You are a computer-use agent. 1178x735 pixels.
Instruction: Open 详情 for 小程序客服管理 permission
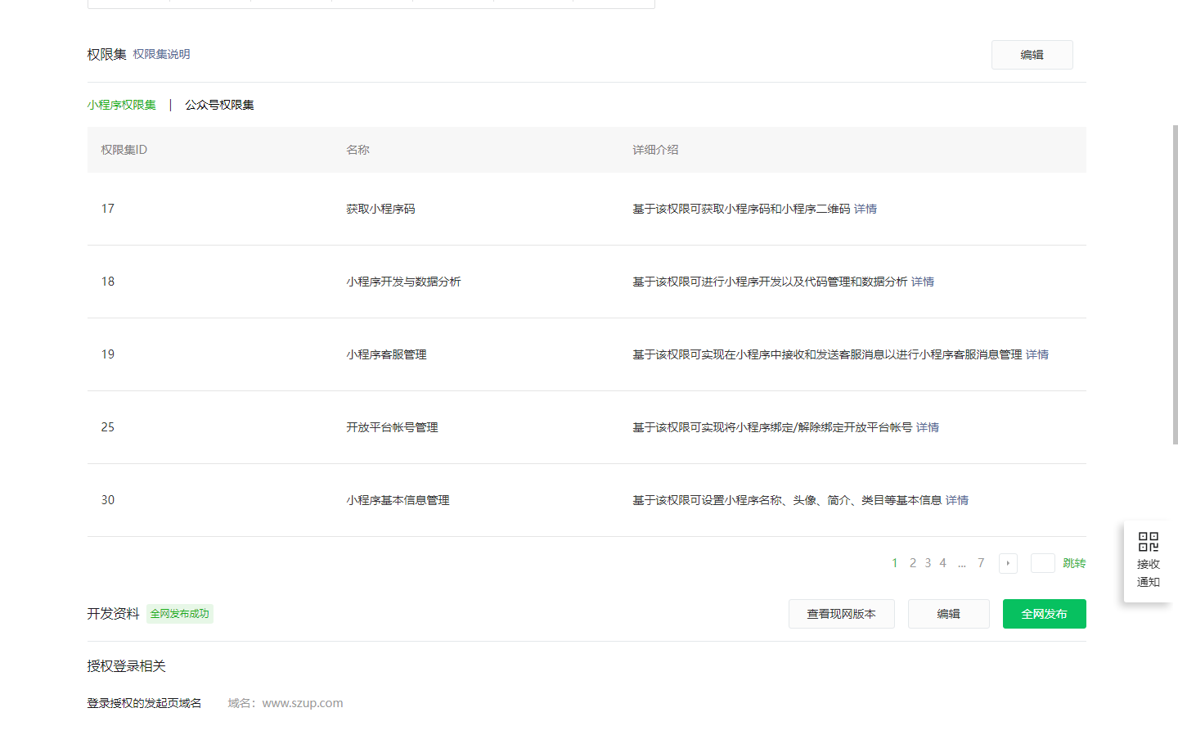[x=1037, y=354]
